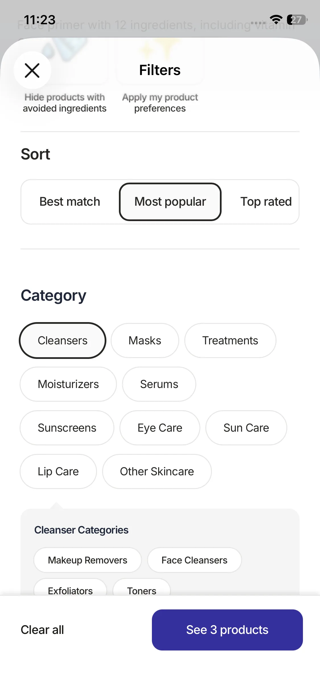Select Other Skincare category
The height and width of the screenshot is (695, 320).
157,472
